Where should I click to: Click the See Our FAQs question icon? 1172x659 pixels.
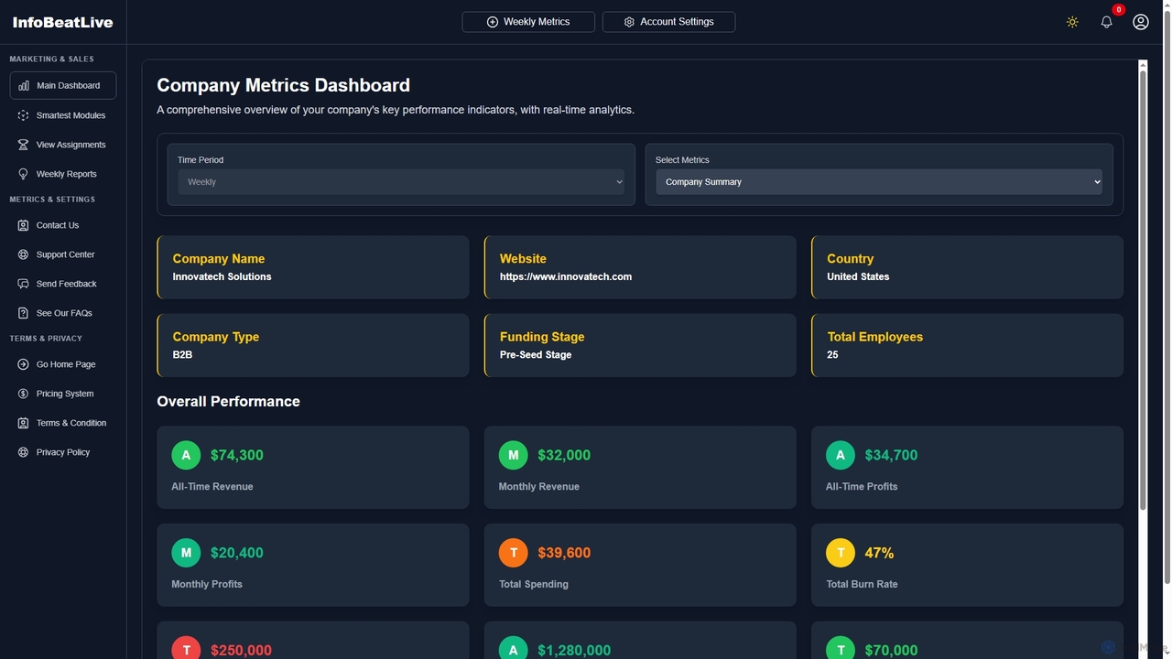coord(24,313)
